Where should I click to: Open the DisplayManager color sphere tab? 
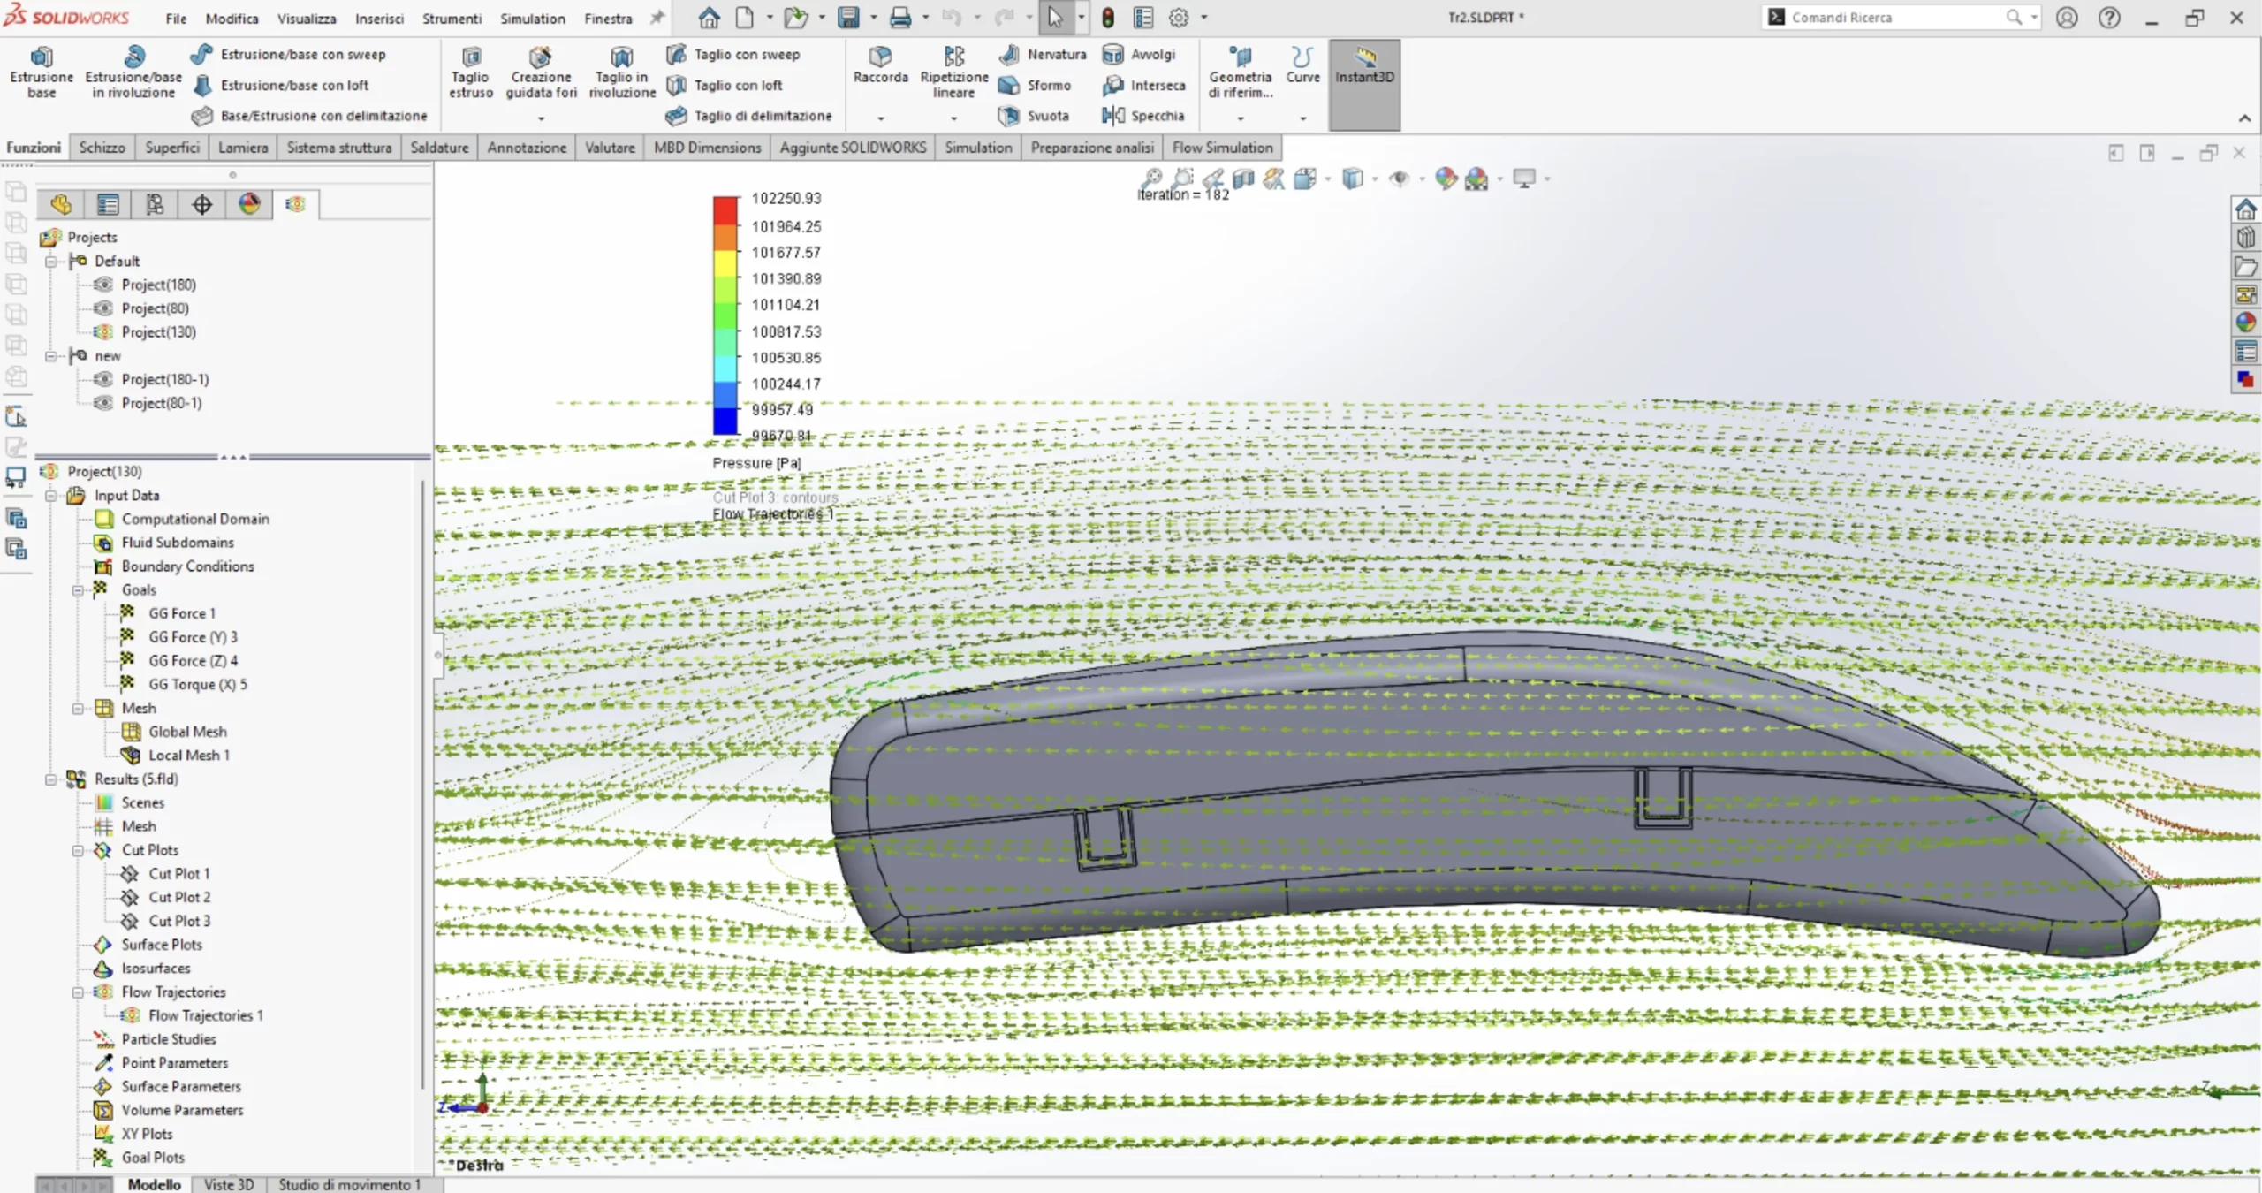click(249, 205)
